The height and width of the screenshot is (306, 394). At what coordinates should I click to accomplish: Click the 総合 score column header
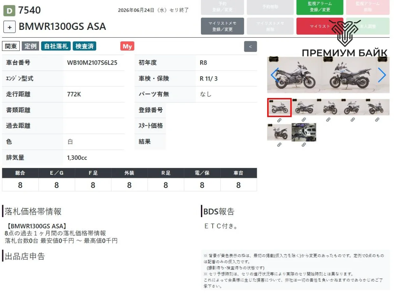(x=20, y=173)
